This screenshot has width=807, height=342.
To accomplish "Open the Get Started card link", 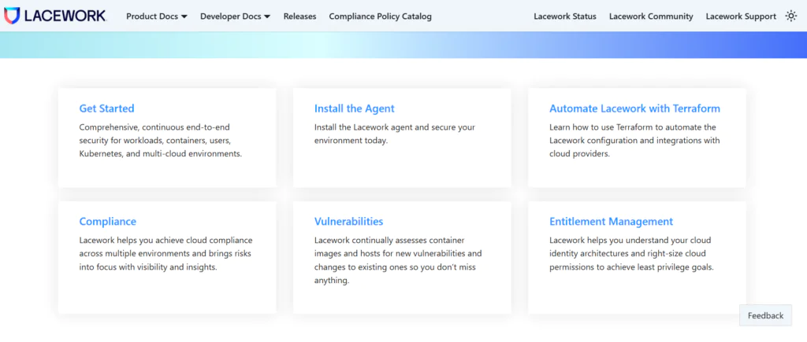I will pyautogui.click(x=106, y=108).
